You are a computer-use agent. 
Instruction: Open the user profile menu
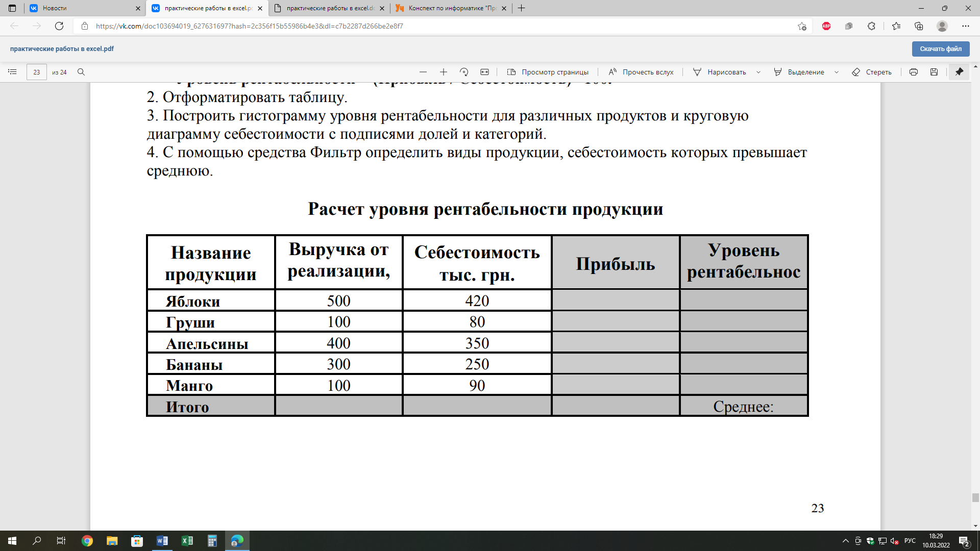click(x=942, y=26)
